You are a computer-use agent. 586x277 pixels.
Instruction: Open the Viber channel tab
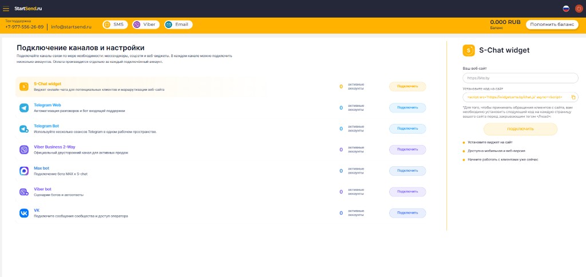tap(146, 25)
